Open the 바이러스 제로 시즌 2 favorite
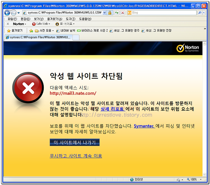The image size is (210, 185). pyautogui.click(x=92, y=31)
